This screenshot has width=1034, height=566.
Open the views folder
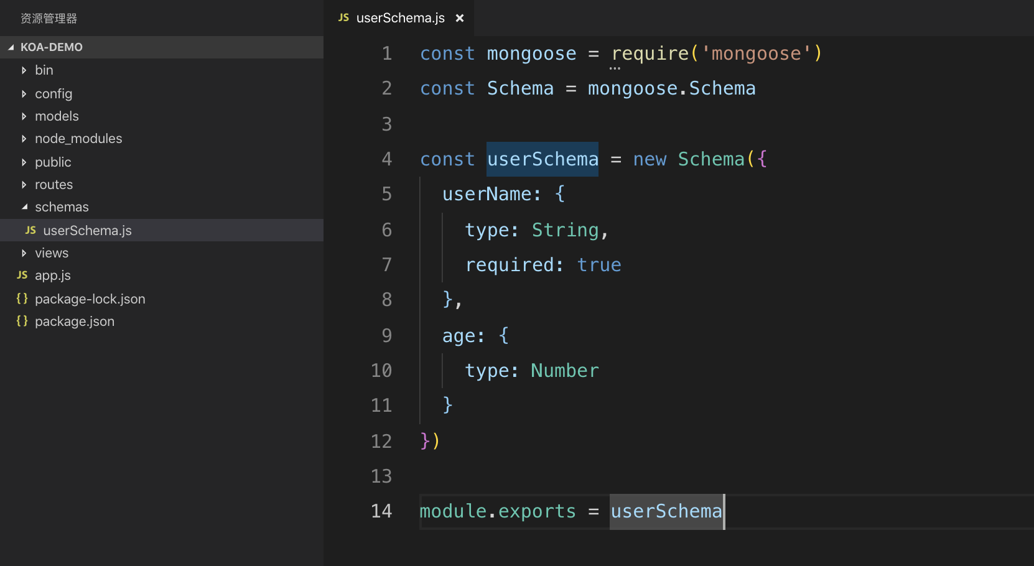(x=52, y=253)
